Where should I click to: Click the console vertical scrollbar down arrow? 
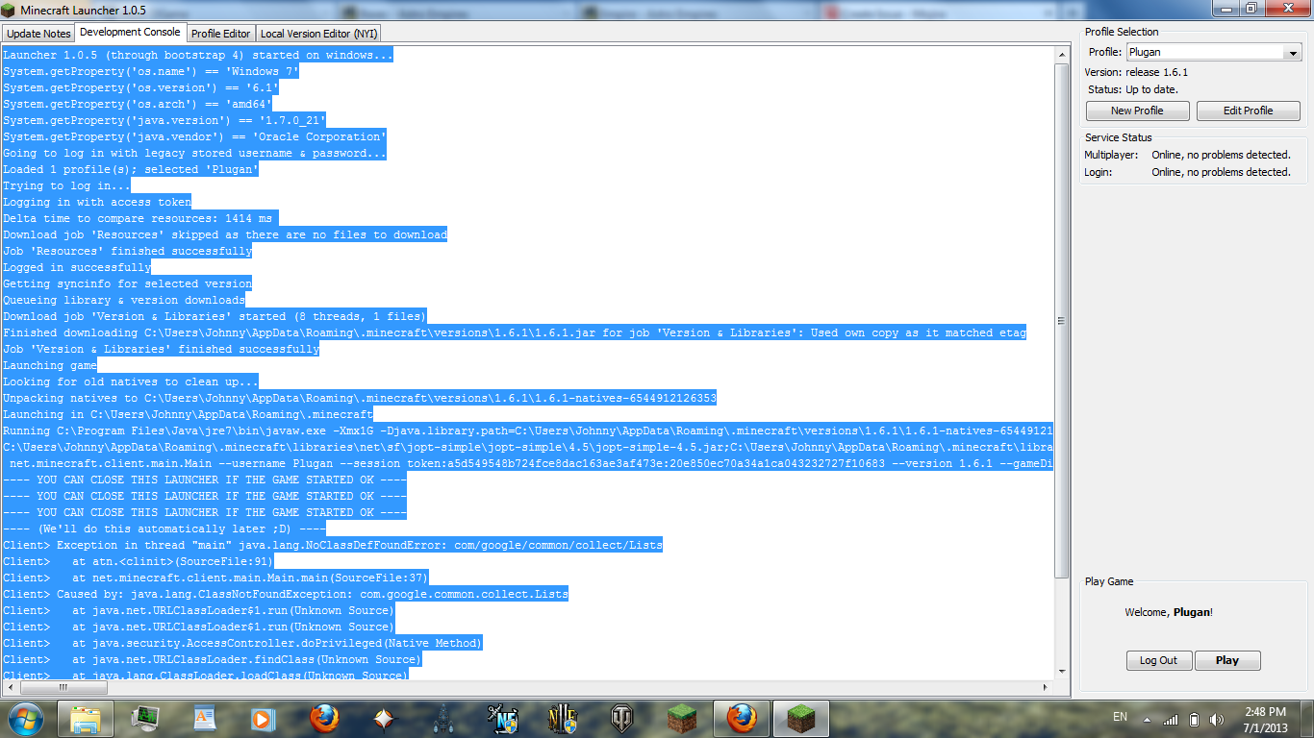tap(1062, 672)
